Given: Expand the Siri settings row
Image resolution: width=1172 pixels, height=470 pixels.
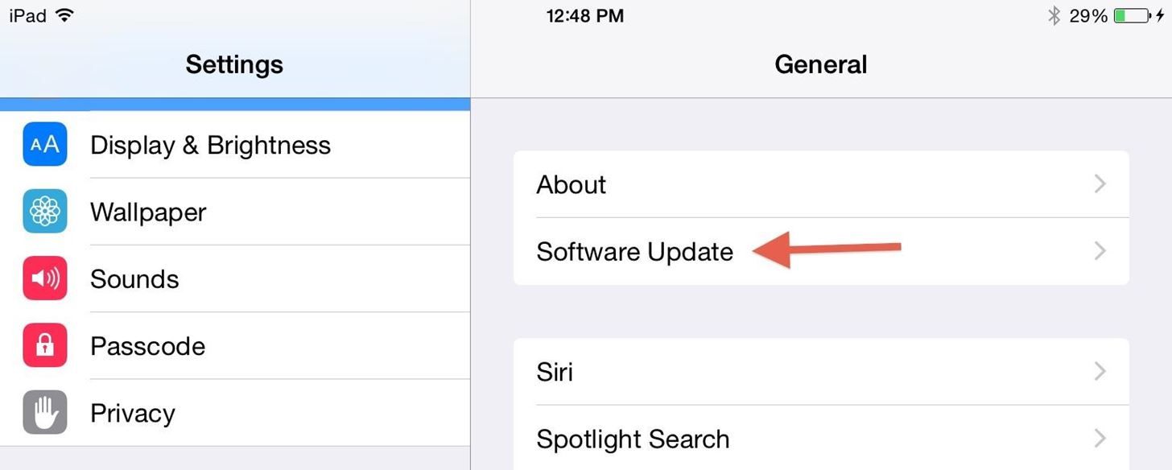Looking at the screenshot, I should (x=1100, y=371).
